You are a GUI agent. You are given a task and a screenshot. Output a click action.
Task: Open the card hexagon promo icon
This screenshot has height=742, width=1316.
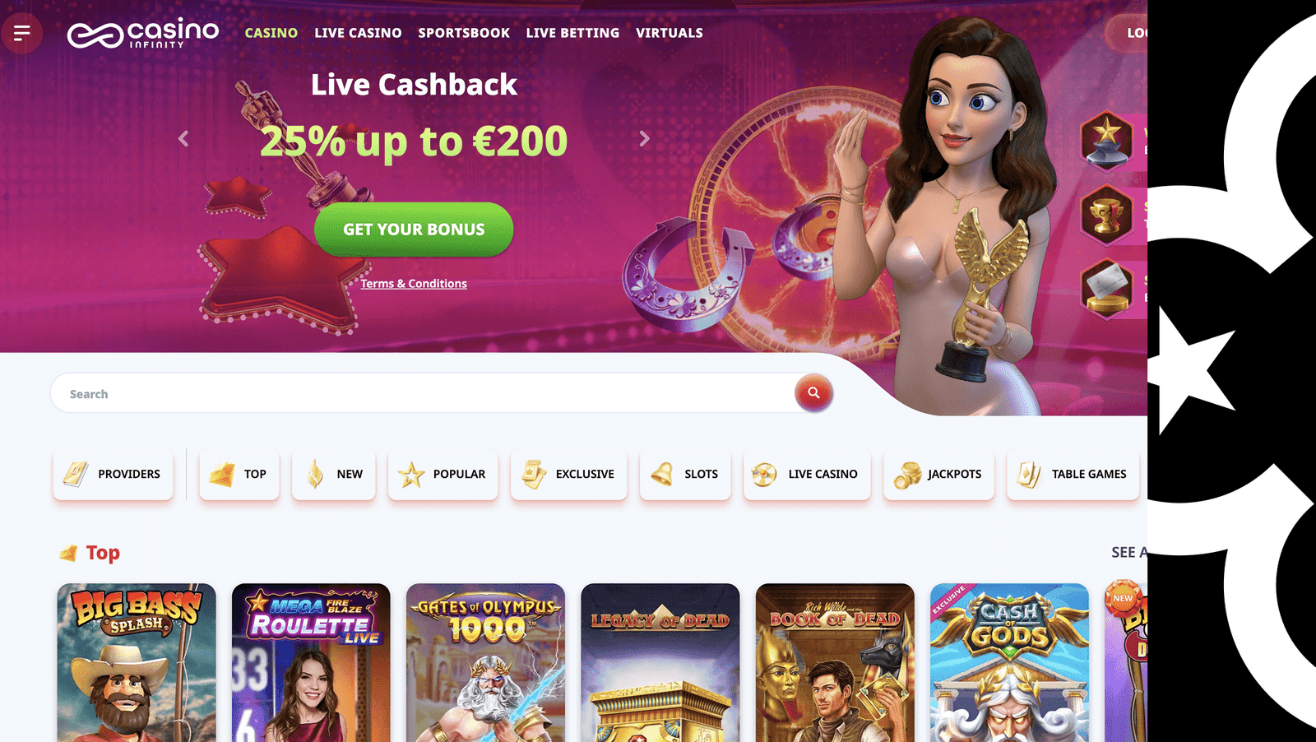click(1106, 289)
